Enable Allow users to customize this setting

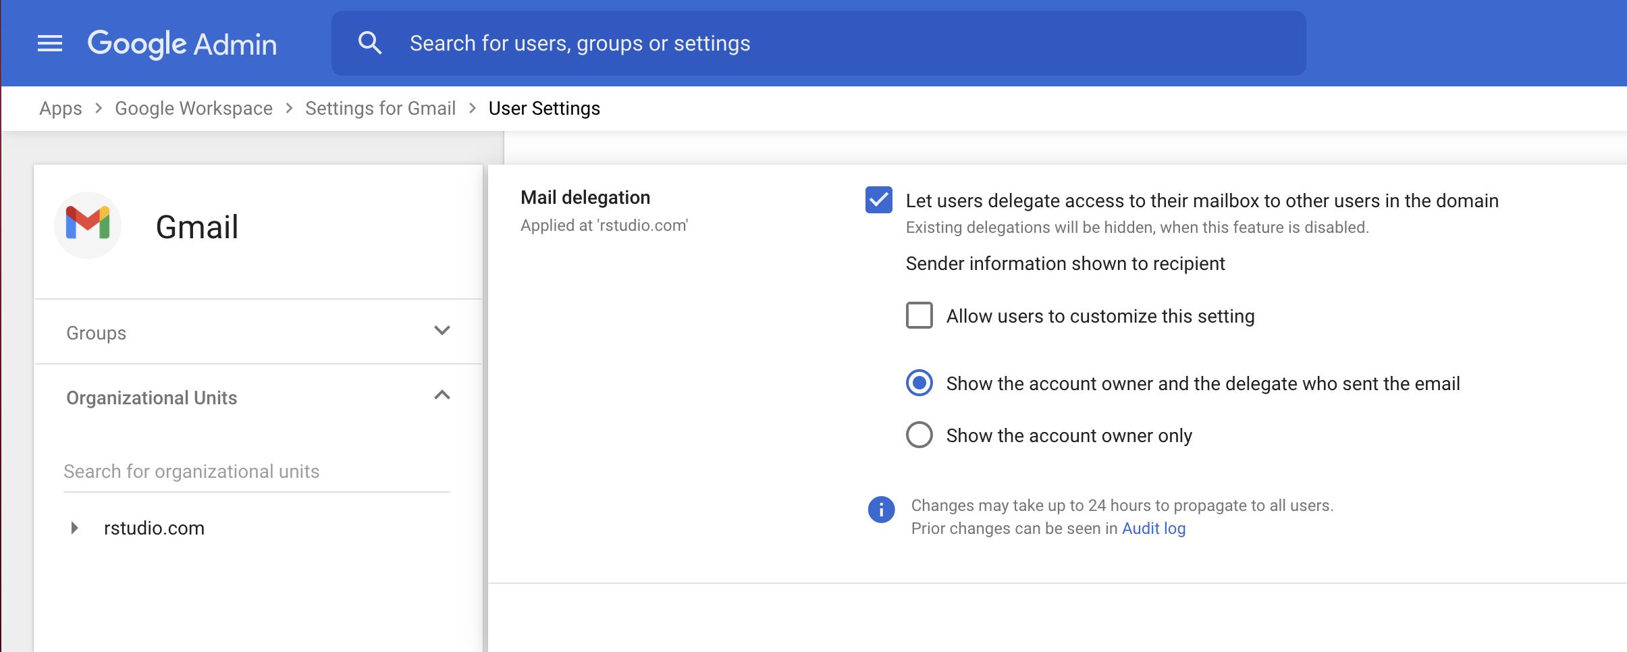(x=919, y=315)
